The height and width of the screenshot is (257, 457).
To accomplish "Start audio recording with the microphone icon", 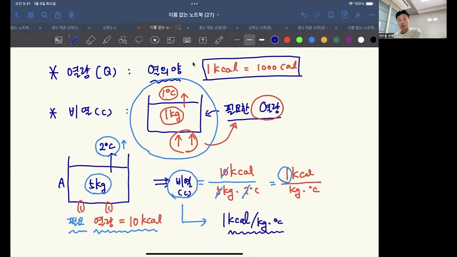I will click(71, 15).
